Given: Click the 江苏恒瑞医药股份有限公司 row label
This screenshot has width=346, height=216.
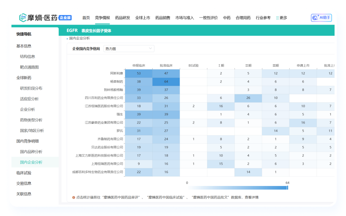Looking at the screenshot, I should click(x=104, y=106).
